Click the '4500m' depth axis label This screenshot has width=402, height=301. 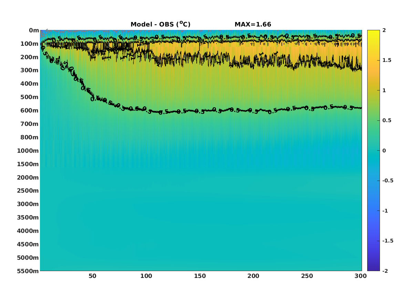(28, 244)
